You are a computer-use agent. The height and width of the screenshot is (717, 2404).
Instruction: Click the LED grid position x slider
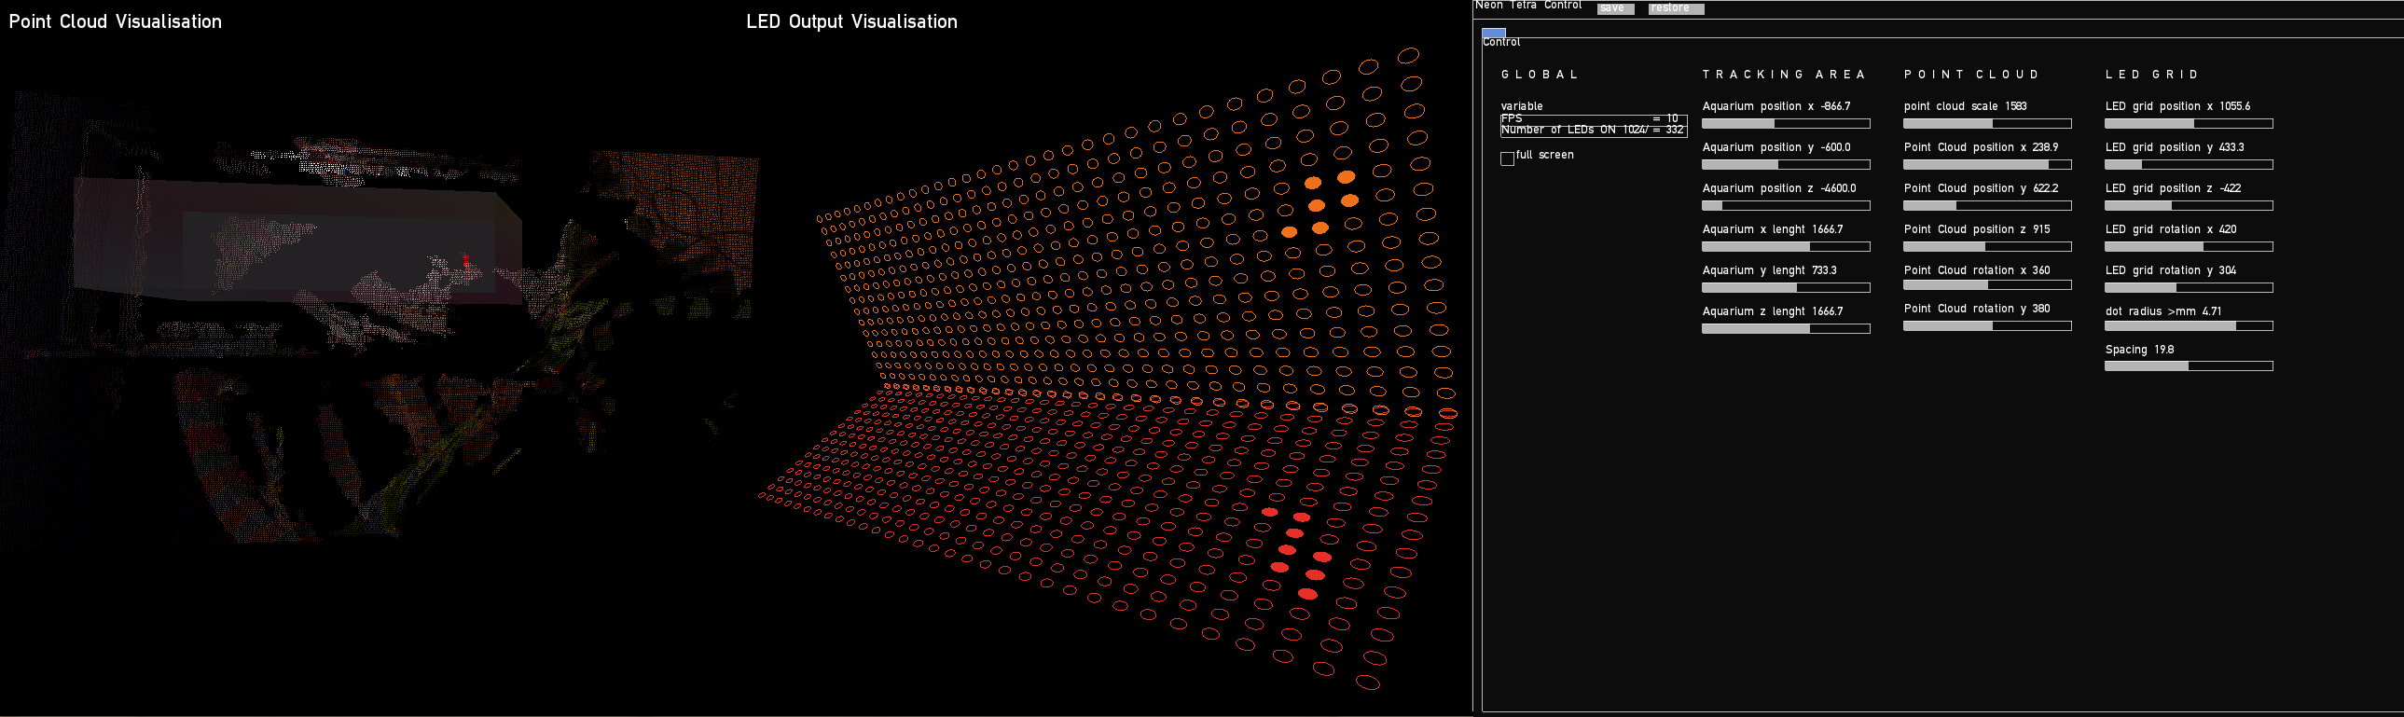tap(2189, 123)
